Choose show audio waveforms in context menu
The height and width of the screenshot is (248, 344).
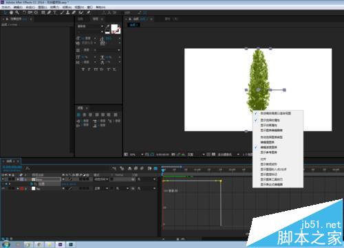[x=278, y=164]
